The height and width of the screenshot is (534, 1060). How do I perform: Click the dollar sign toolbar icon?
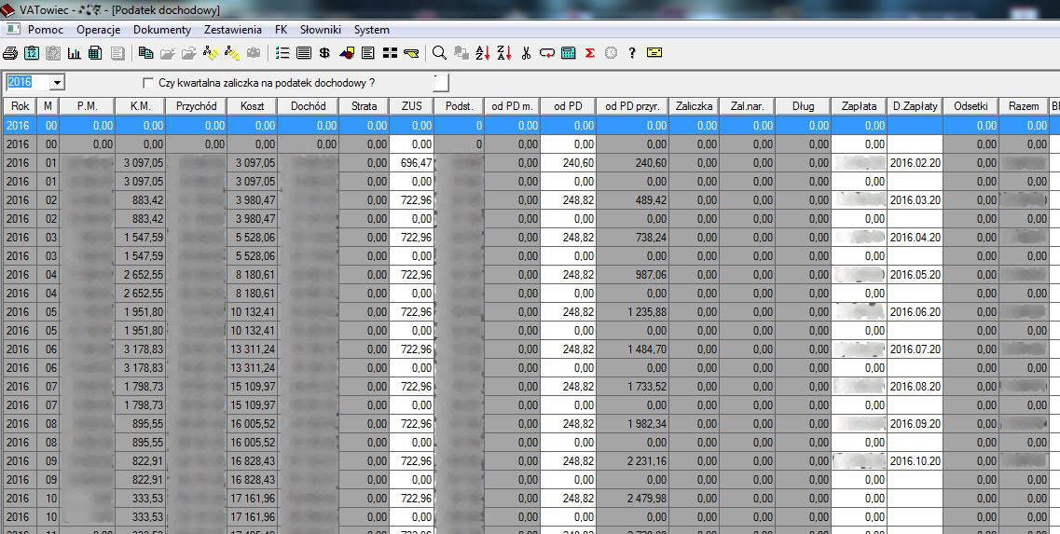point(324,53)
